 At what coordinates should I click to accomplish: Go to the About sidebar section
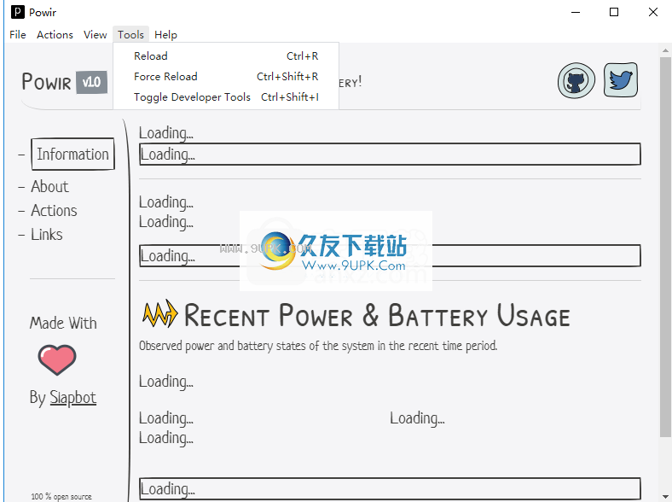click(49, 187)
